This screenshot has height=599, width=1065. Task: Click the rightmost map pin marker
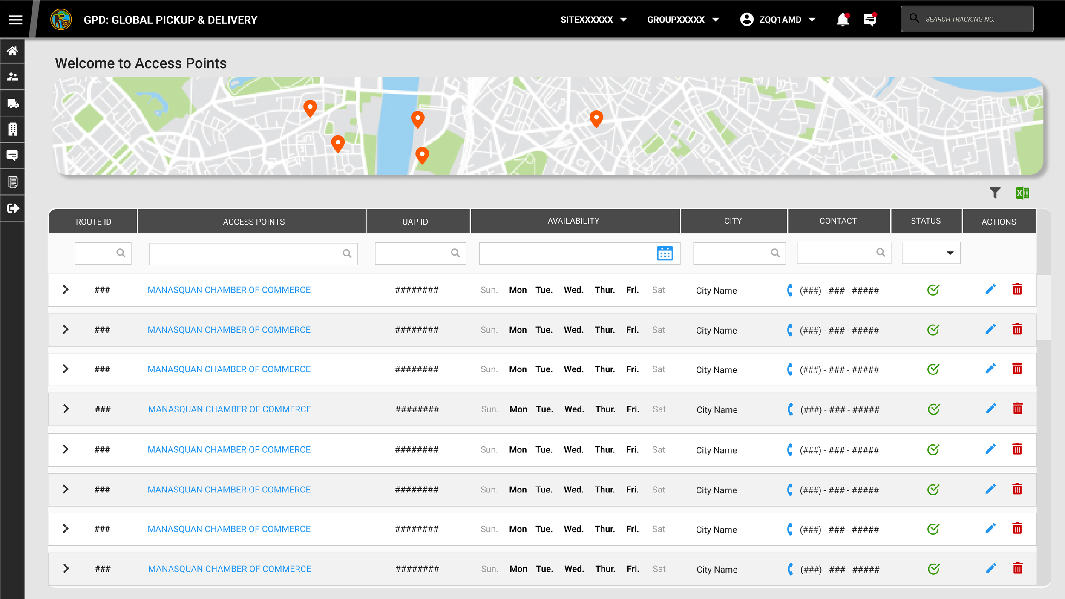point(596,118)
